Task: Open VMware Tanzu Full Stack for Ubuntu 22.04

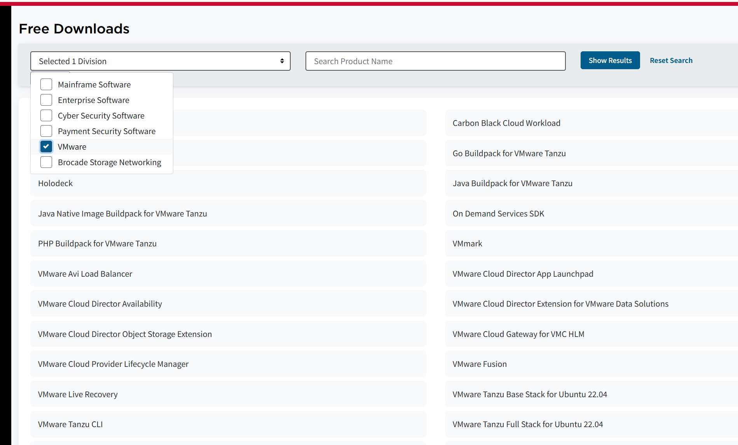Action: [591, 424]
